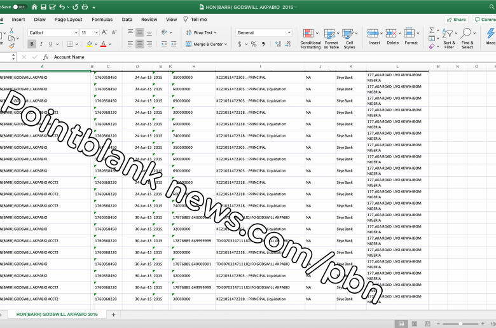This screenshot has height=328, width=496.
Task: Click the fx insert function icon
Action: coord(46,57)
